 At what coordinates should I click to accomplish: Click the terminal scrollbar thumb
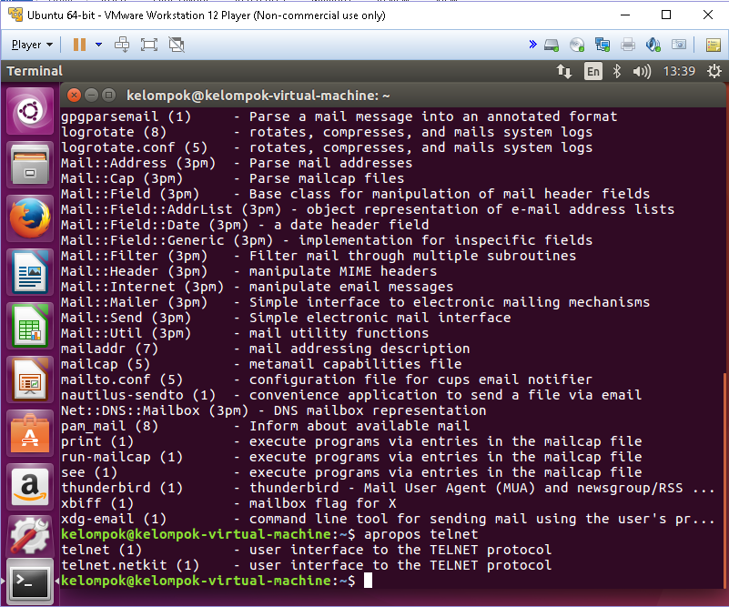724,479
